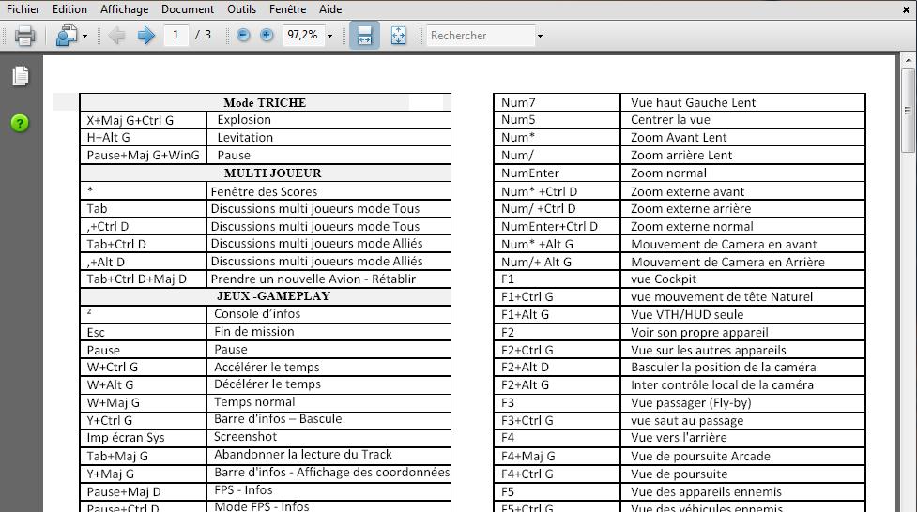The height and width of the screenshot is (512, 917).
Task: Click the green help icon in sidebar
Action: point(20,123)
